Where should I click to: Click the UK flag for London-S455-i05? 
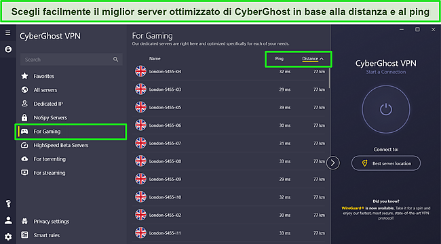pos(140,107)
